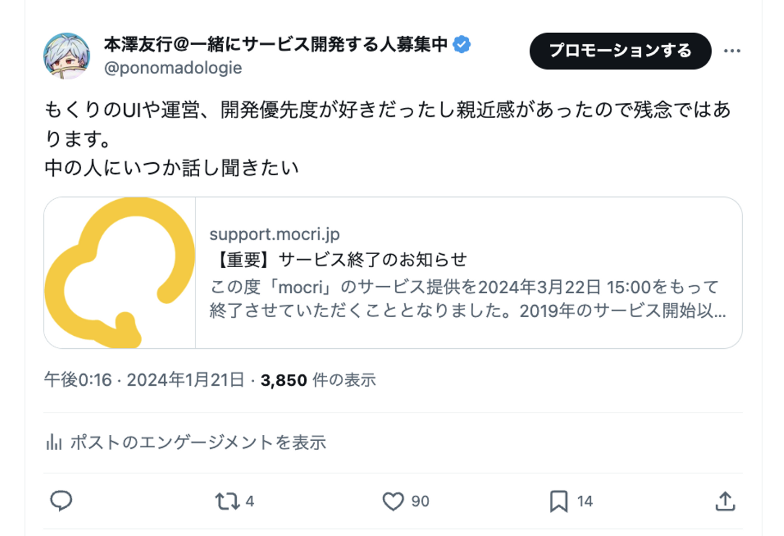Click the blue verified badge
The image size is (784, 536).
(462, 44)
